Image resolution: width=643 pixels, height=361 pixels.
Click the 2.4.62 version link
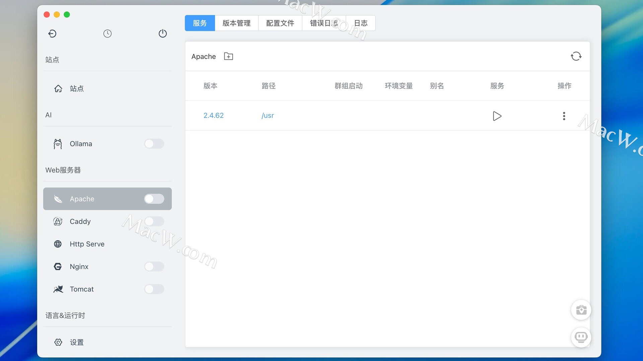213,115
